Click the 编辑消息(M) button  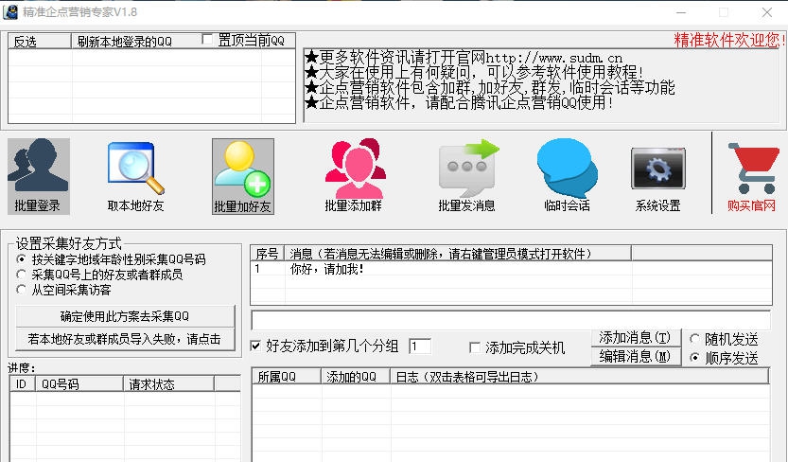pos(636,356)
